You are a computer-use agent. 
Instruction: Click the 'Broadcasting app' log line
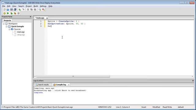click(60, 90)
